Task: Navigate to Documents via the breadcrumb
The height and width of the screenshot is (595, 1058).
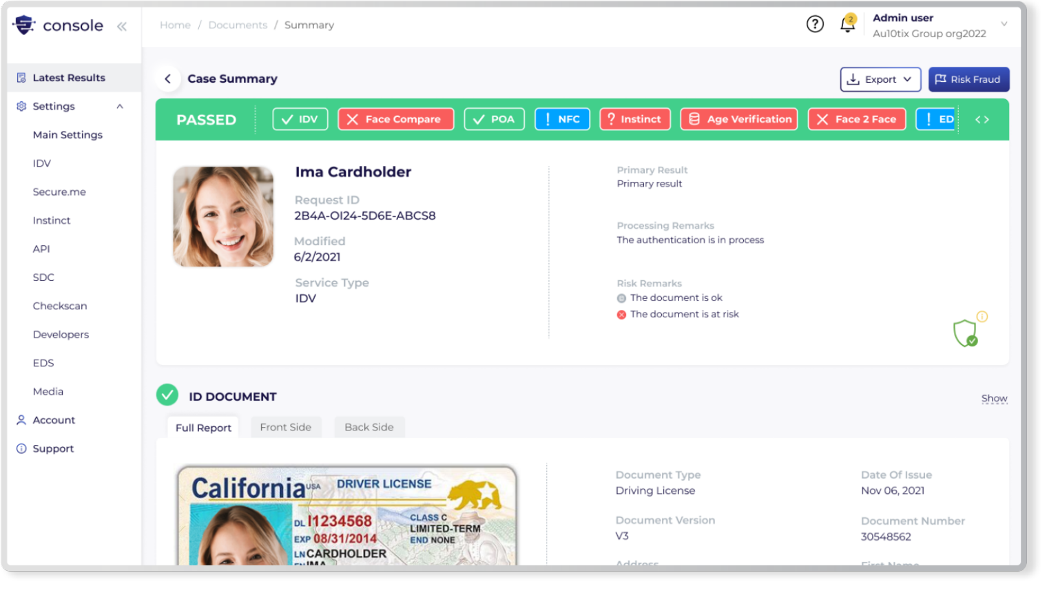Action: (x=238, y=25)
